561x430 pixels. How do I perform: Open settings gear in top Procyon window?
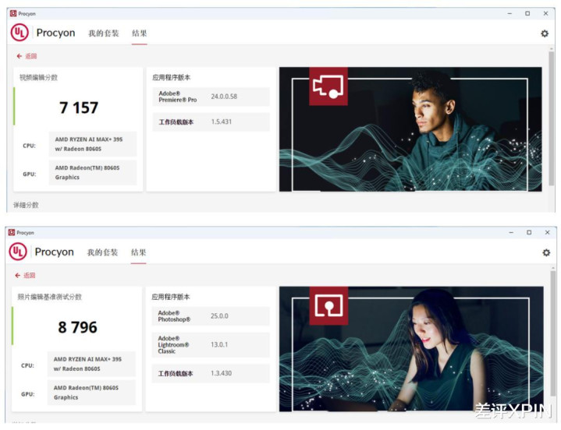(544, 33)
